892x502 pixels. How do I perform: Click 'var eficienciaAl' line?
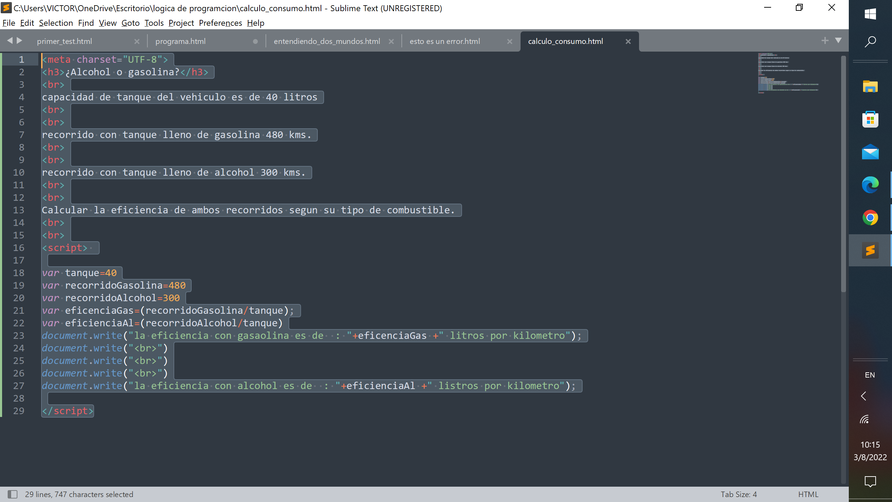point(162,323)
